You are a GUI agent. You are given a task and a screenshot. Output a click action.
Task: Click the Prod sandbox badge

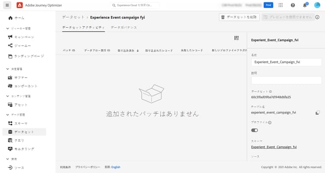(268, 5)
